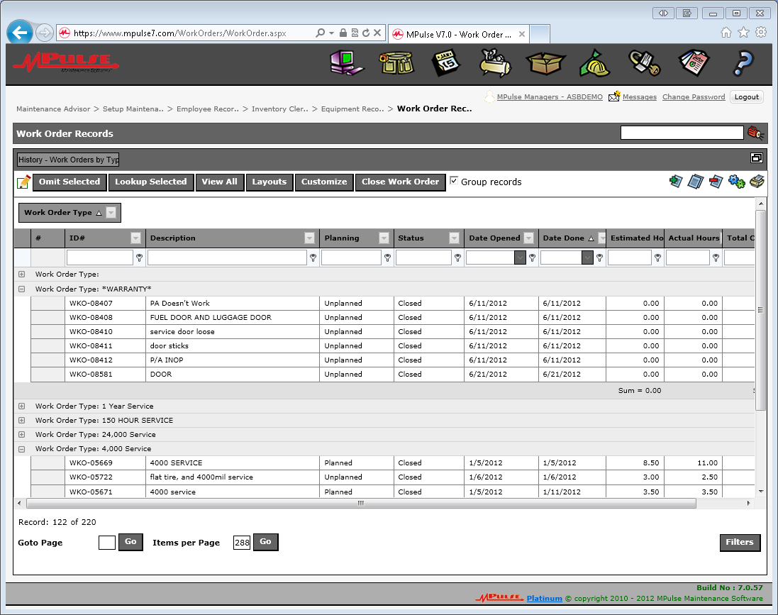Open the Reports document icon
Screen dimensions: 778x615
point(693,63)
